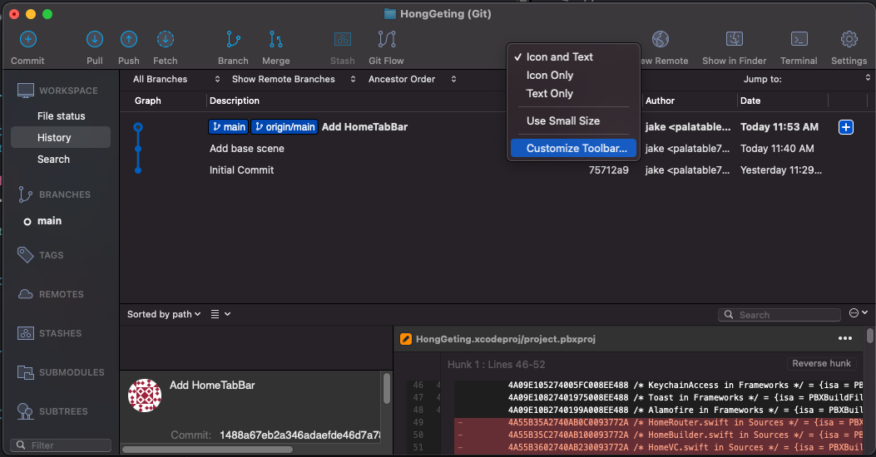
Task: Click the Author column header
Action: pyautogui.click(x=660, y=101)
